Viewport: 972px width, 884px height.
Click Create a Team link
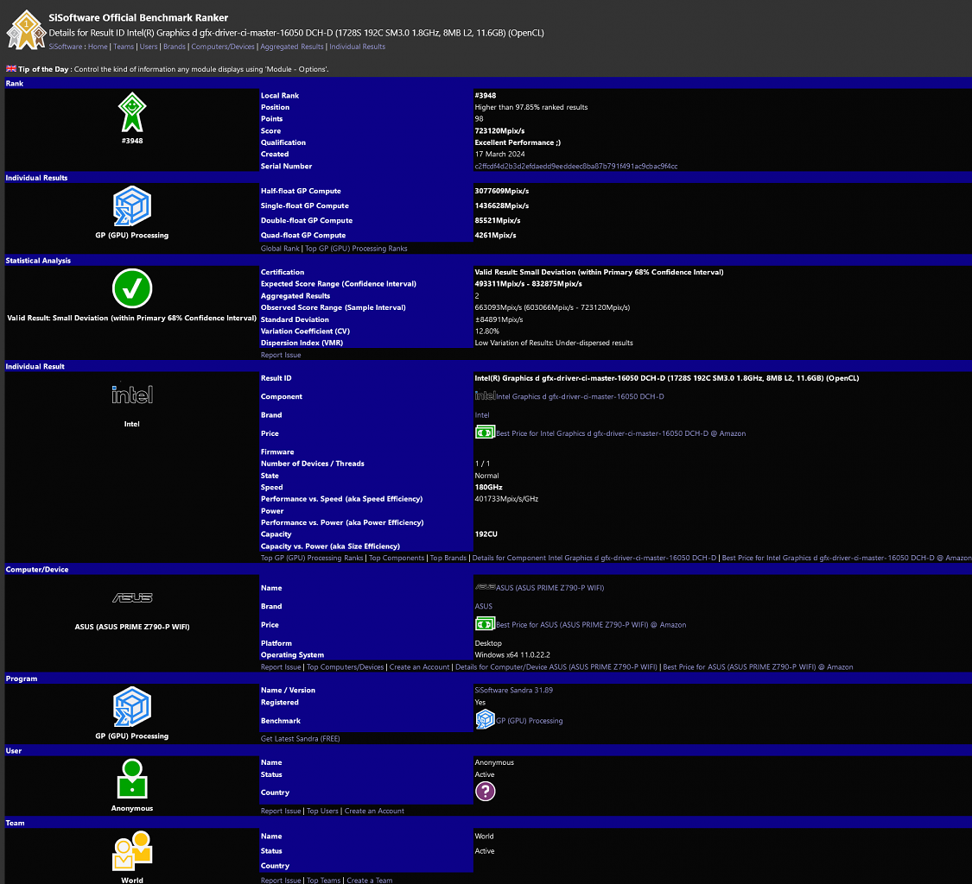coord(370,881)
